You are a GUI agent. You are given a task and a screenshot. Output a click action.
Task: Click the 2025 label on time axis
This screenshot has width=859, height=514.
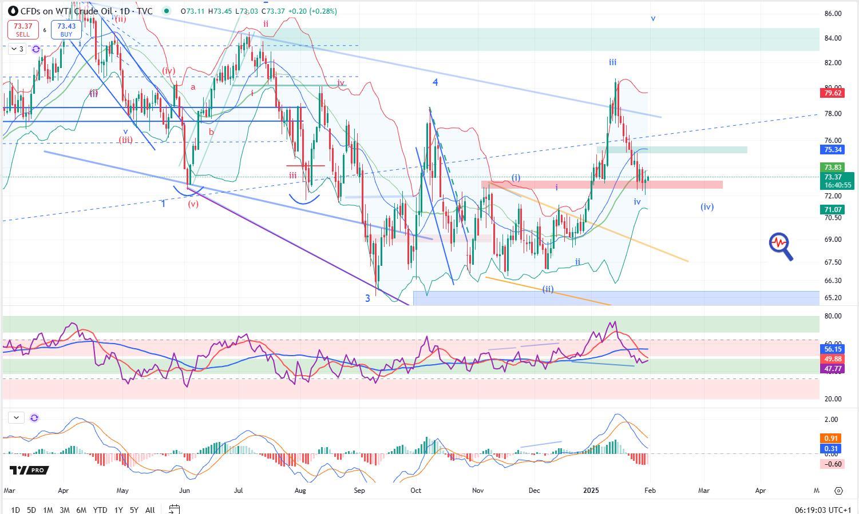pos(591,491)
